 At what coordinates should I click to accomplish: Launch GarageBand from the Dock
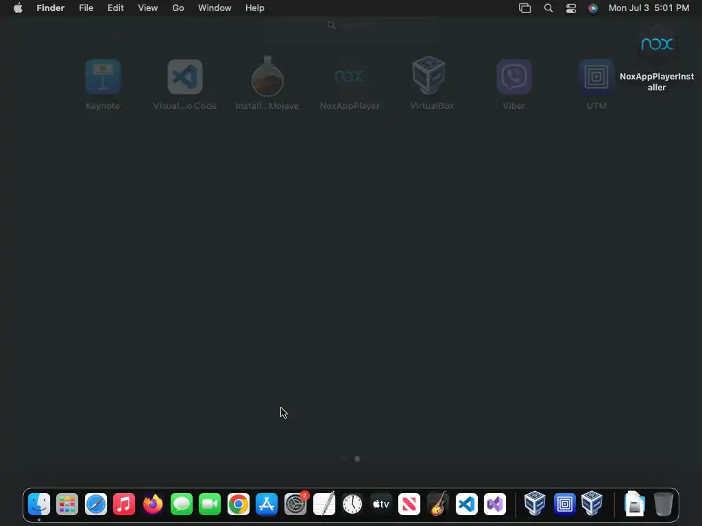point(438,504)
